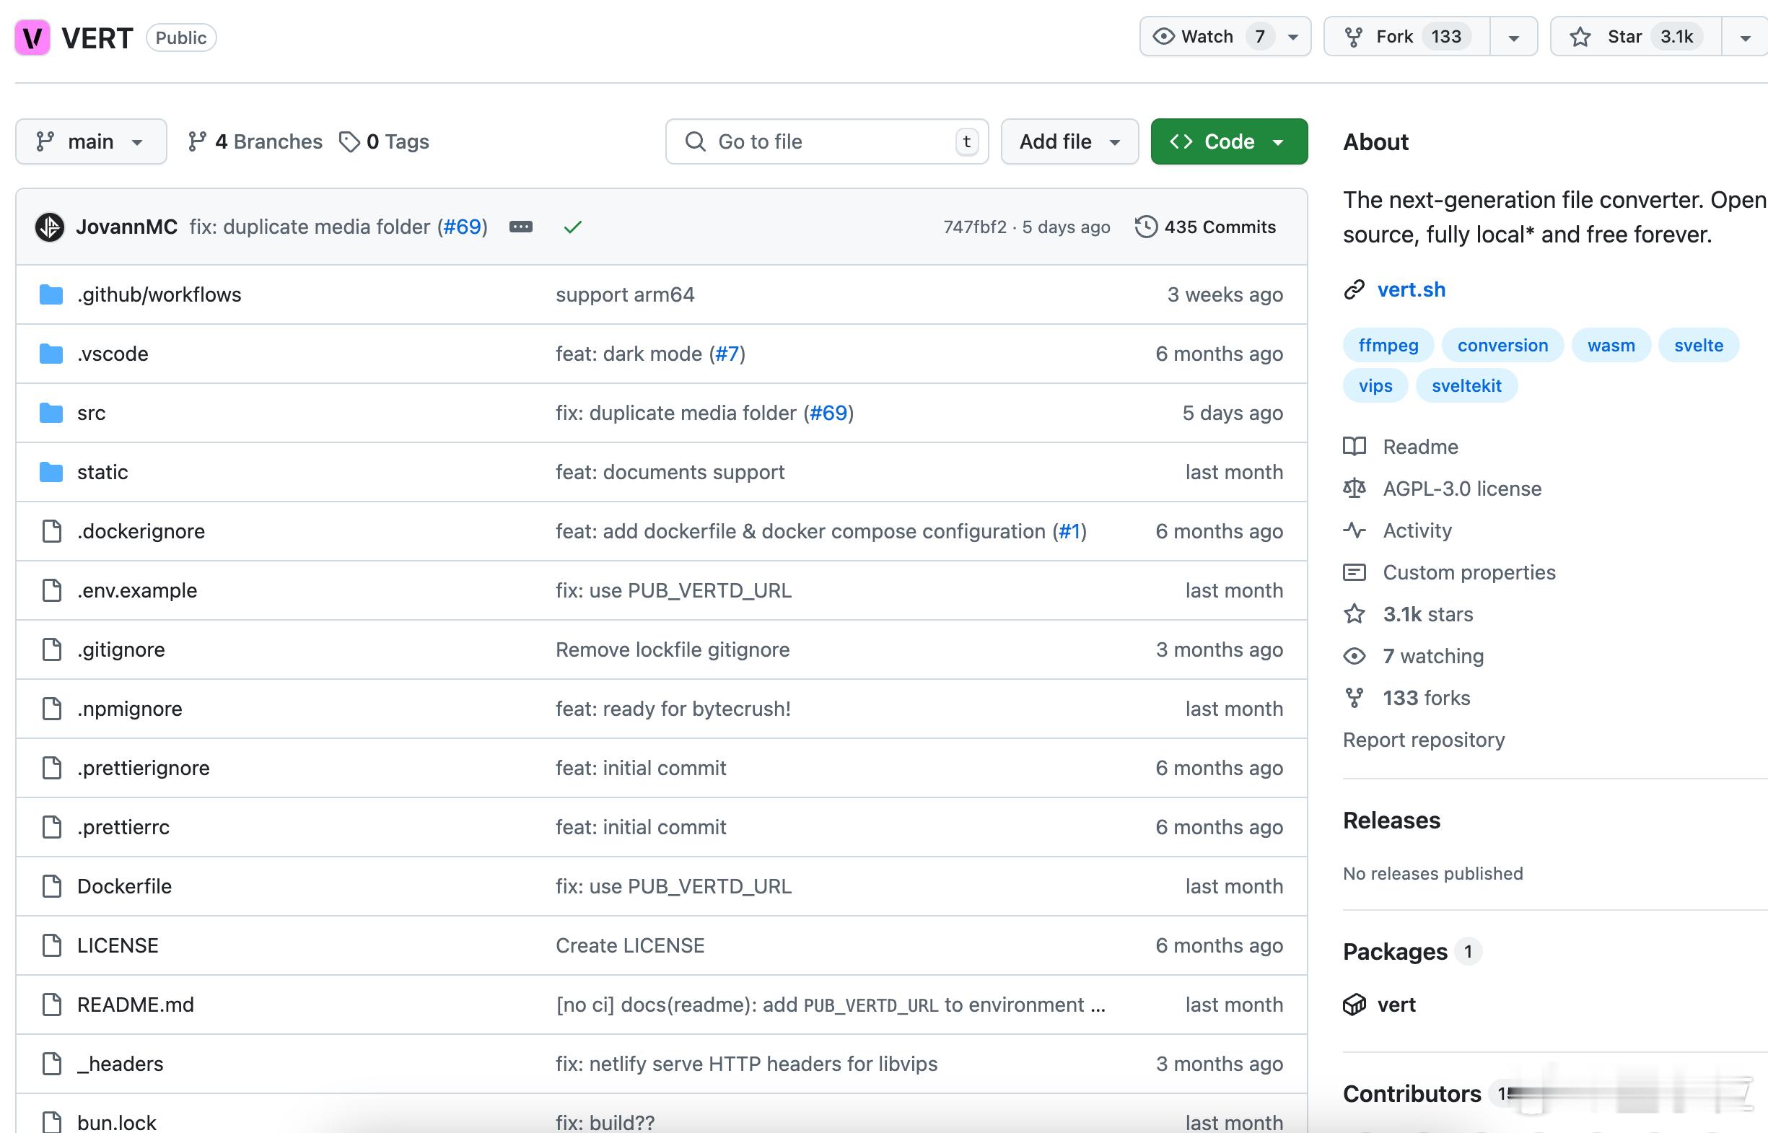Open the main branch dropdown
The width and height of the screenshot is (1768, 1133).
point(91,141)
